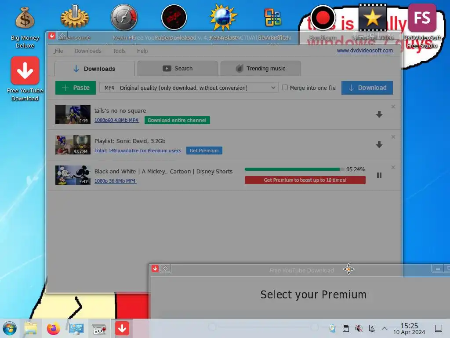Click the blue Get Premium button
This screenshot has width=450, height=338.
[204, 151]
